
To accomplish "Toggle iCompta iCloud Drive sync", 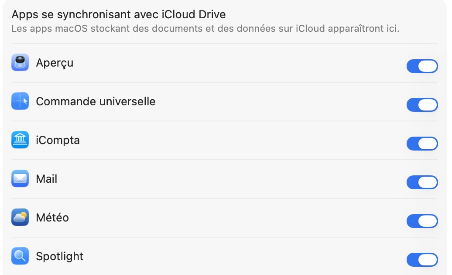I will click(x=422, y=144).
